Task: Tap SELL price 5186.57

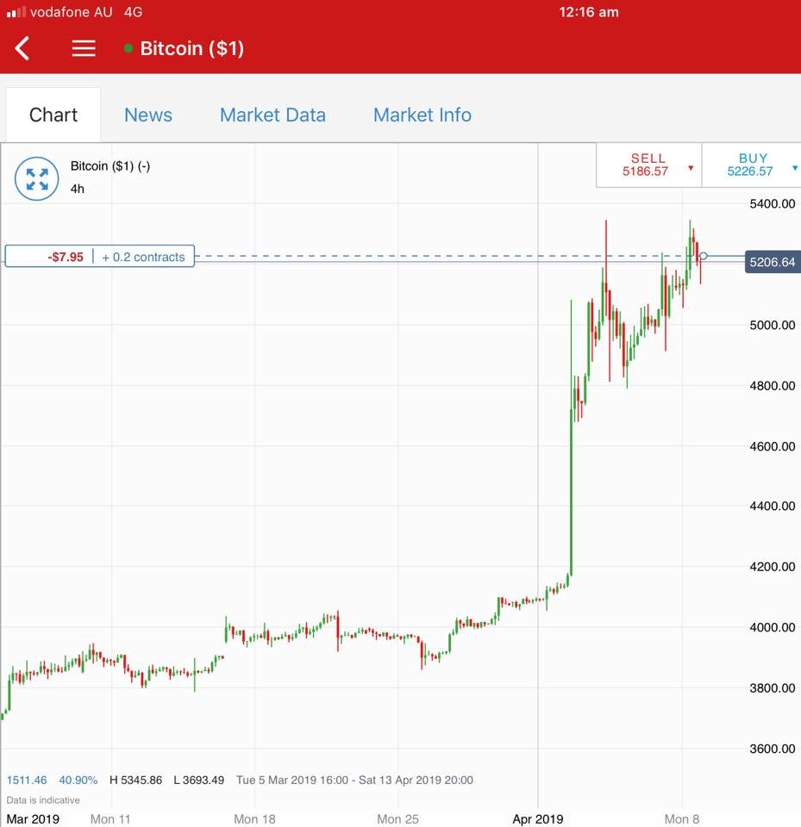Action: point(645,171)
